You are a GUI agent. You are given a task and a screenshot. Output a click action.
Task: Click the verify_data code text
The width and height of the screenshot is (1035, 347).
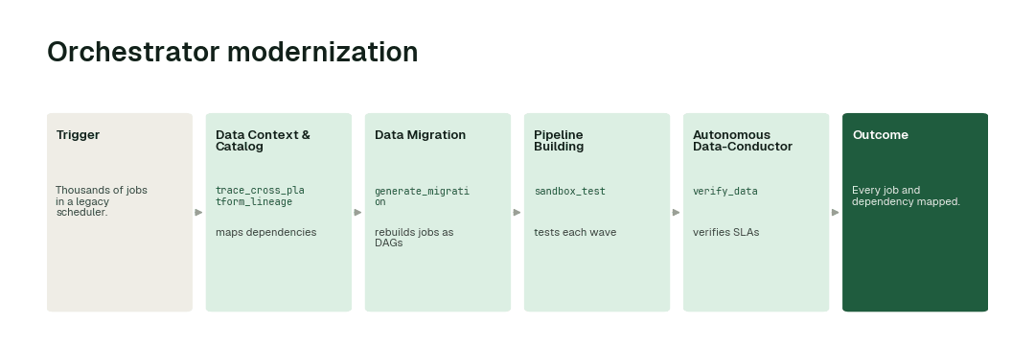724,192
